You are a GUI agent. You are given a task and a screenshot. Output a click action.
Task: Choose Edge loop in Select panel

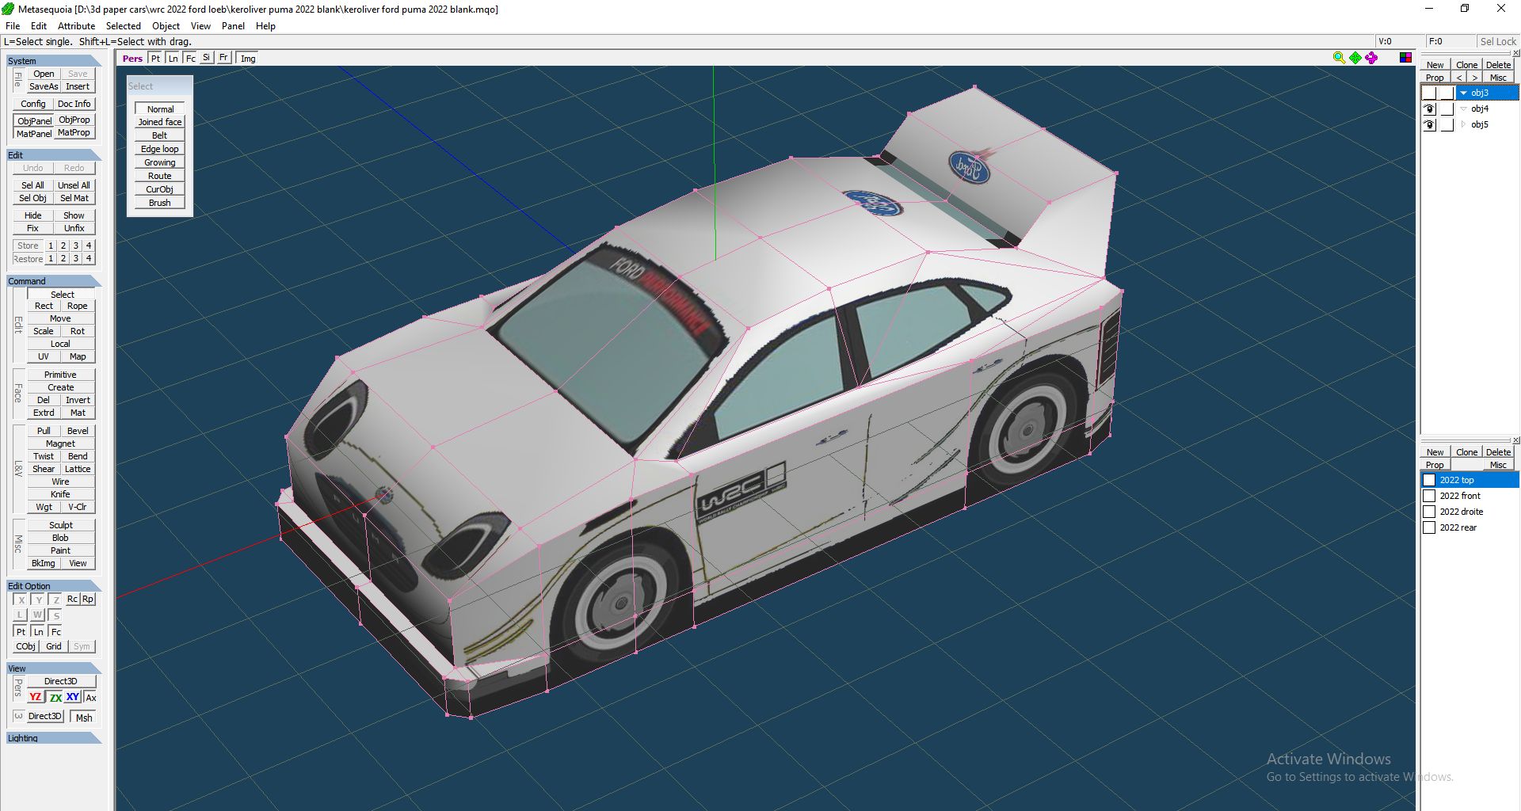159,149
